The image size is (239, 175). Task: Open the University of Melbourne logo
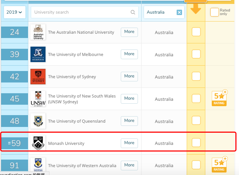pos(38,54)
